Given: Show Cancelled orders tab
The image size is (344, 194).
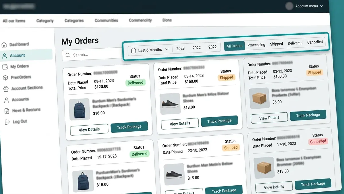Looking at the screenshot, I should pyautogui.click(x=315, y=42).
